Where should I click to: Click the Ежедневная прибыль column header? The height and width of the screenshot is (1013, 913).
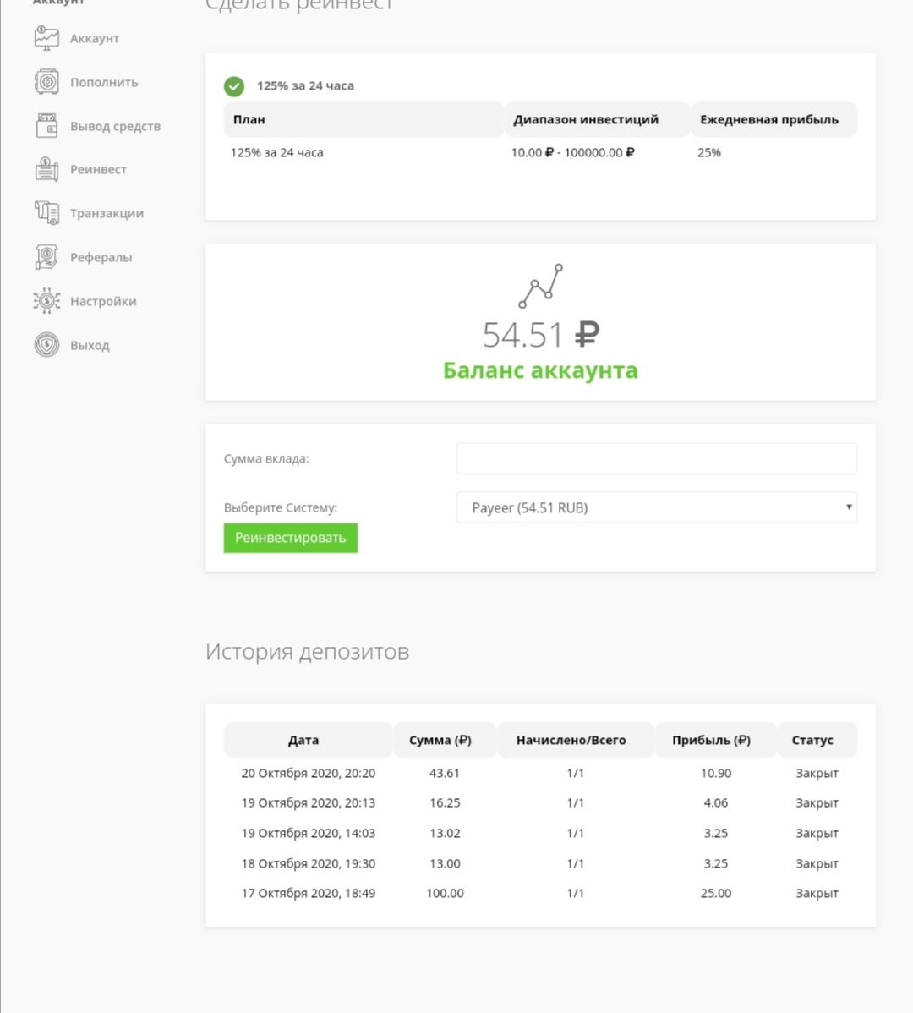[774, 119]
